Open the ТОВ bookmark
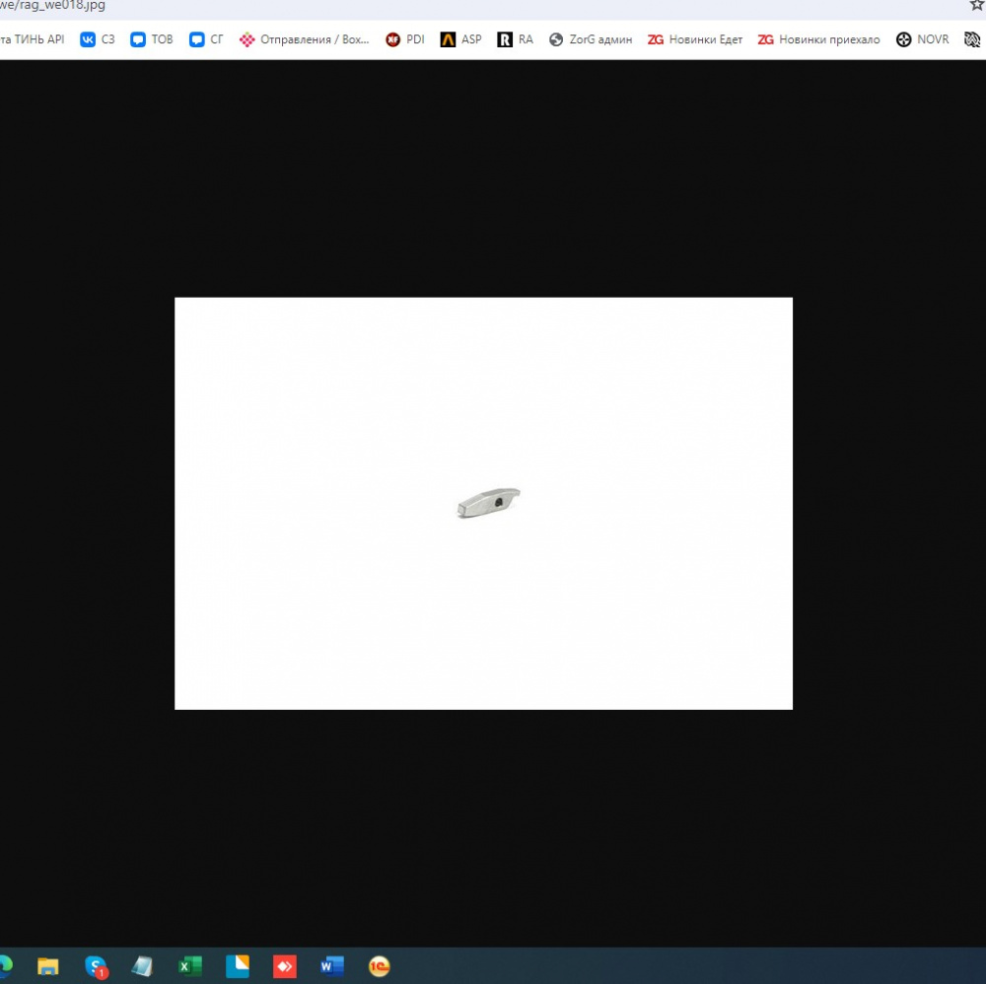The width and height of the screenshot is (986, 984). tap(152, 39)
